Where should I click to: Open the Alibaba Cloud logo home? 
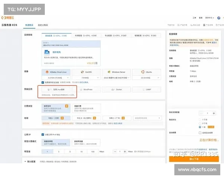[x=8, y=18]
